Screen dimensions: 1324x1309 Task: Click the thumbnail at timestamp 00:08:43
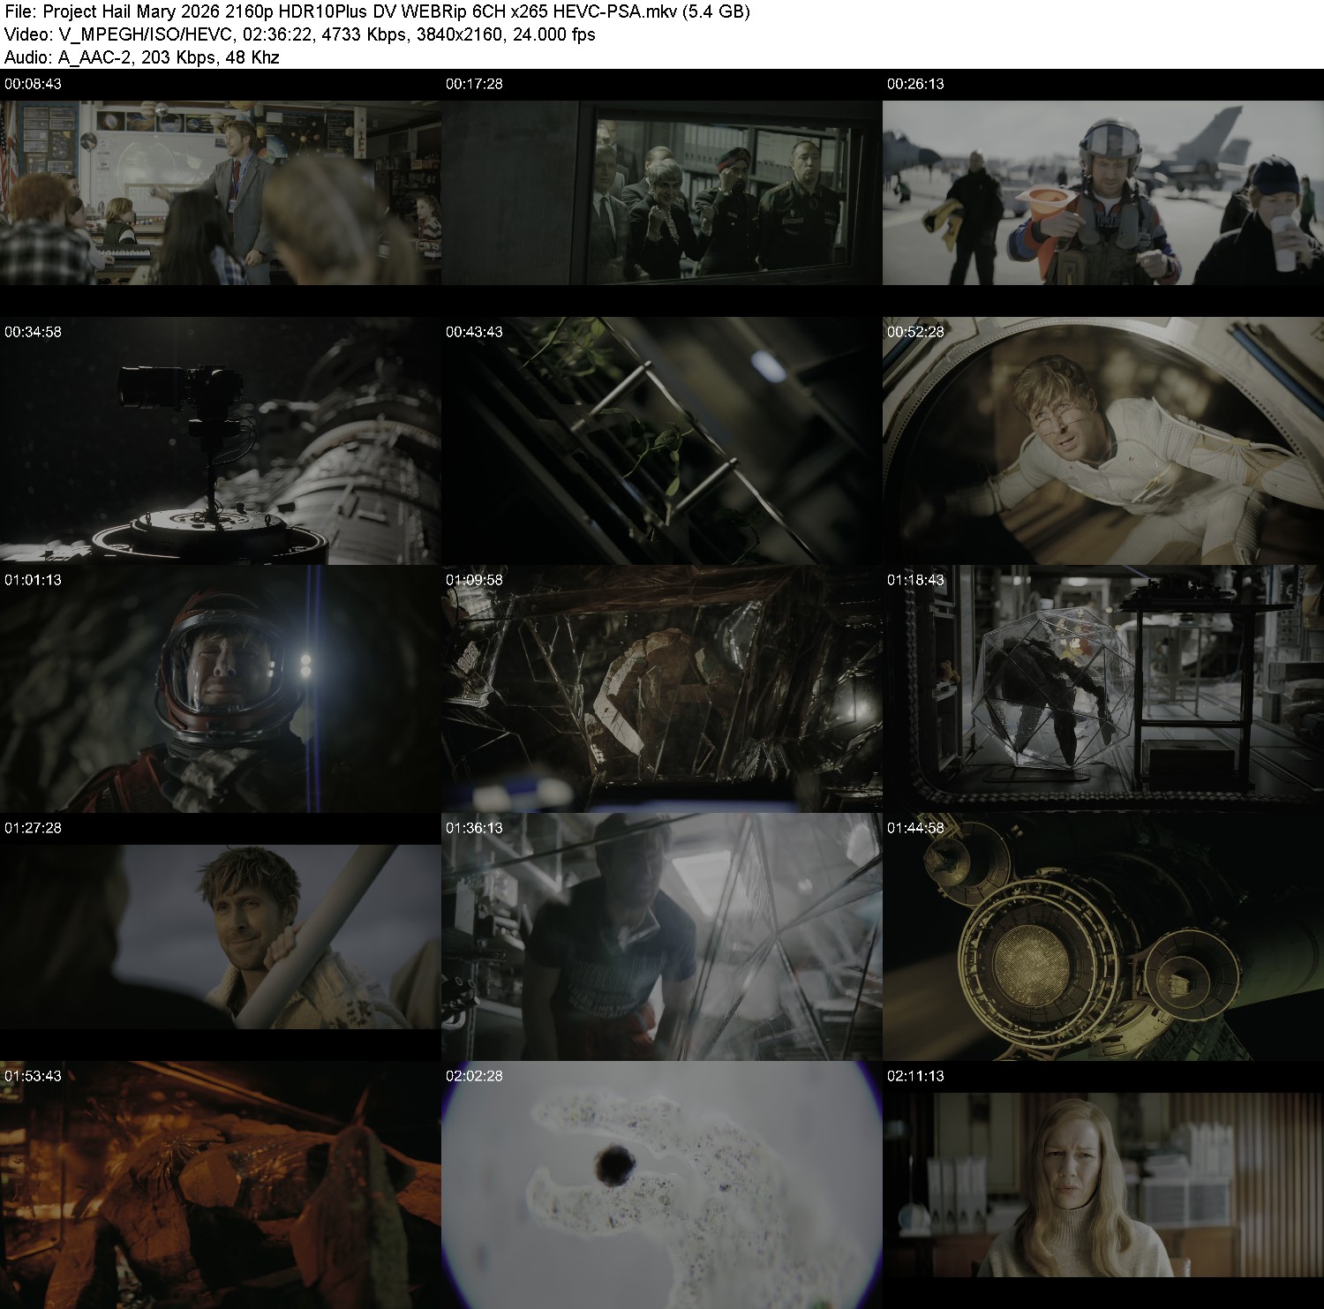[221, 193]
